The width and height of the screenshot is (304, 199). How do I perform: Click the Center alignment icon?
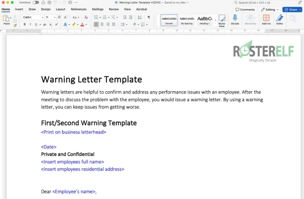click(102, 24)
